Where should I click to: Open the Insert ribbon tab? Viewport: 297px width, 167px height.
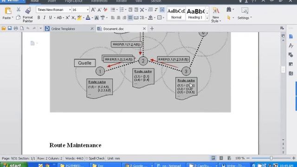52,1
